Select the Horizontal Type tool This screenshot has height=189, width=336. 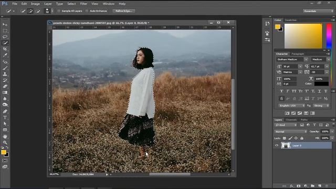5,118
